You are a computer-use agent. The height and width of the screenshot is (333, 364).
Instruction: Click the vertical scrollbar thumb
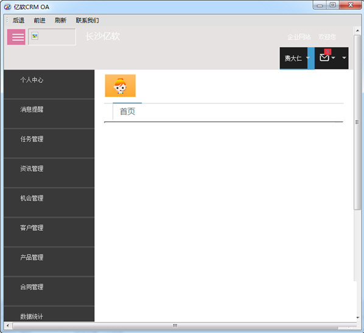tap(357, 122)
